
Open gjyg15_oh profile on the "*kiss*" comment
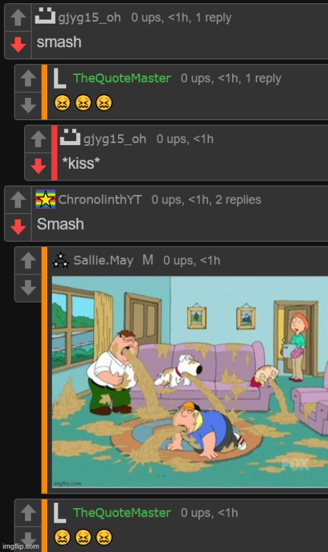point(115,139)
